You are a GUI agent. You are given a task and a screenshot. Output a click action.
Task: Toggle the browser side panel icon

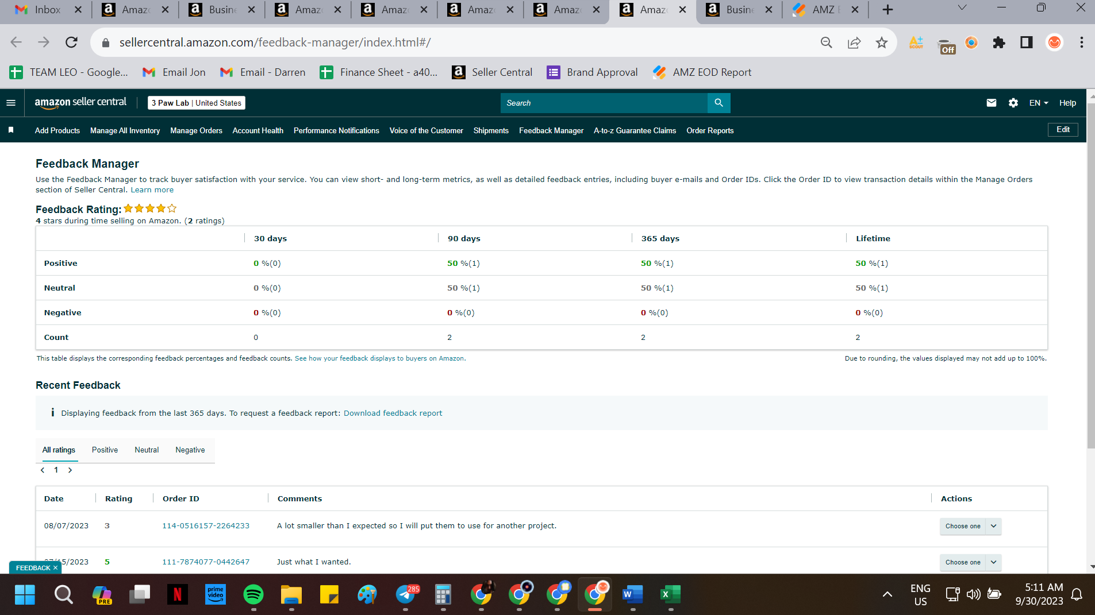pyautogui.click(x=1027, y=42)
